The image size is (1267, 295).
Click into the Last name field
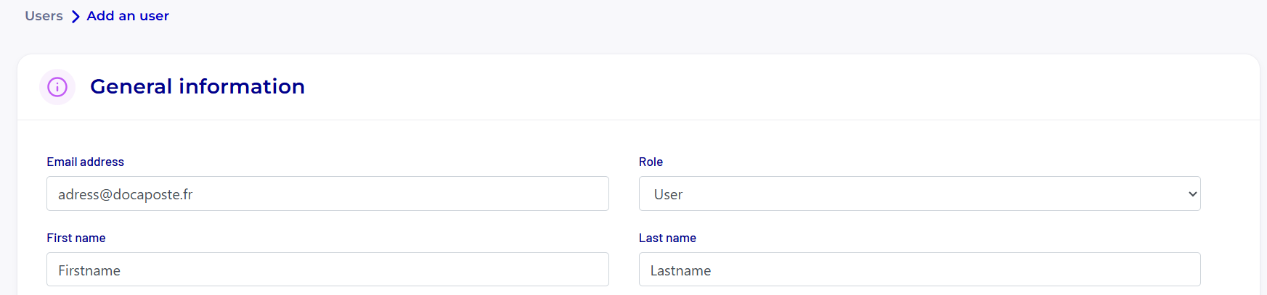click(x=918, y=270)
